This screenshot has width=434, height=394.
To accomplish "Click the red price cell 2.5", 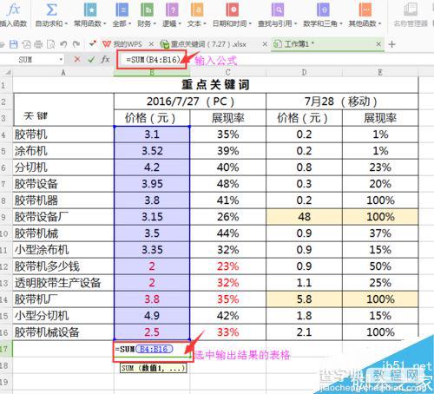I will pos(152,332).
